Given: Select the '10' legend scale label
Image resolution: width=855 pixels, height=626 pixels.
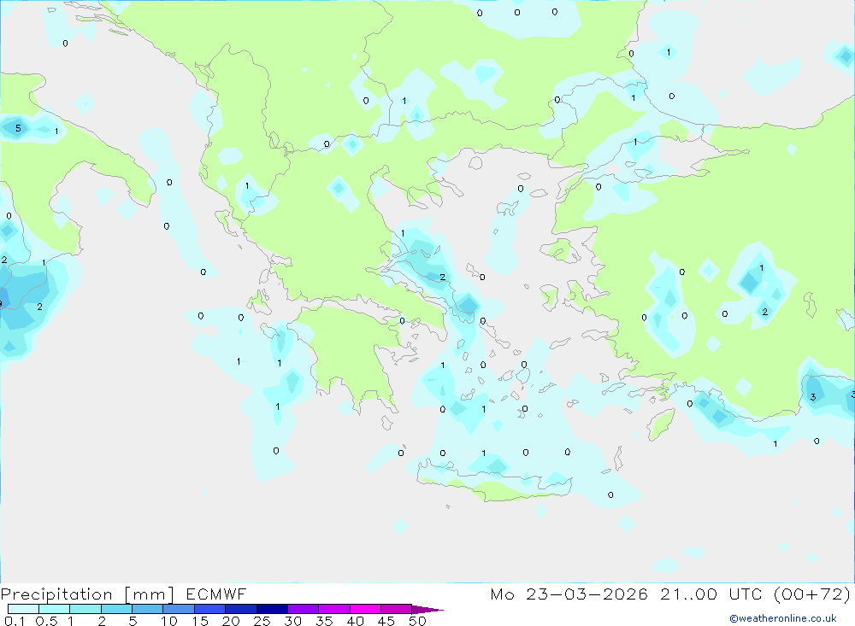Looking at the screenshot, I should tap(169, 621).
